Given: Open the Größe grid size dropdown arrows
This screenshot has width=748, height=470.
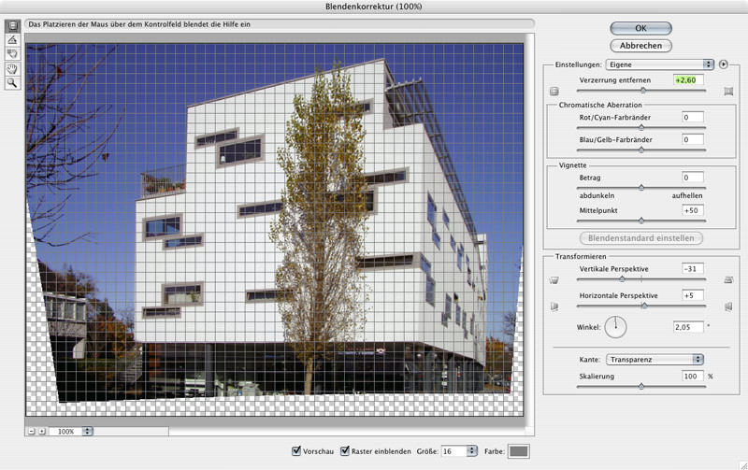Looking at the screenshot, I should (471, 451).
